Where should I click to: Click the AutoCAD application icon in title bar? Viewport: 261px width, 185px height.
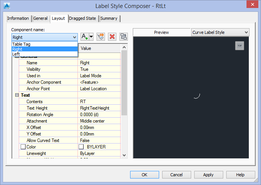[x=7, y=6]
